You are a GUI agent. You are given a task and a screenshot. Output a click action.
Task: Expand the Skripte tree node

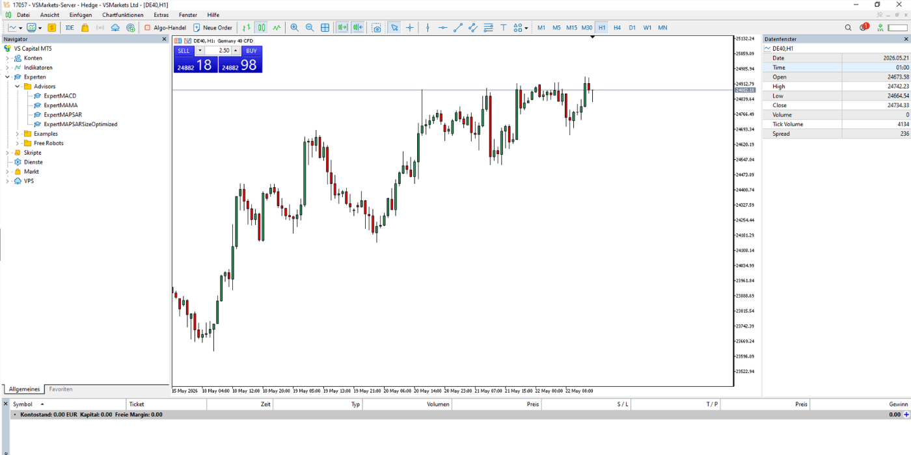(8, 153)
